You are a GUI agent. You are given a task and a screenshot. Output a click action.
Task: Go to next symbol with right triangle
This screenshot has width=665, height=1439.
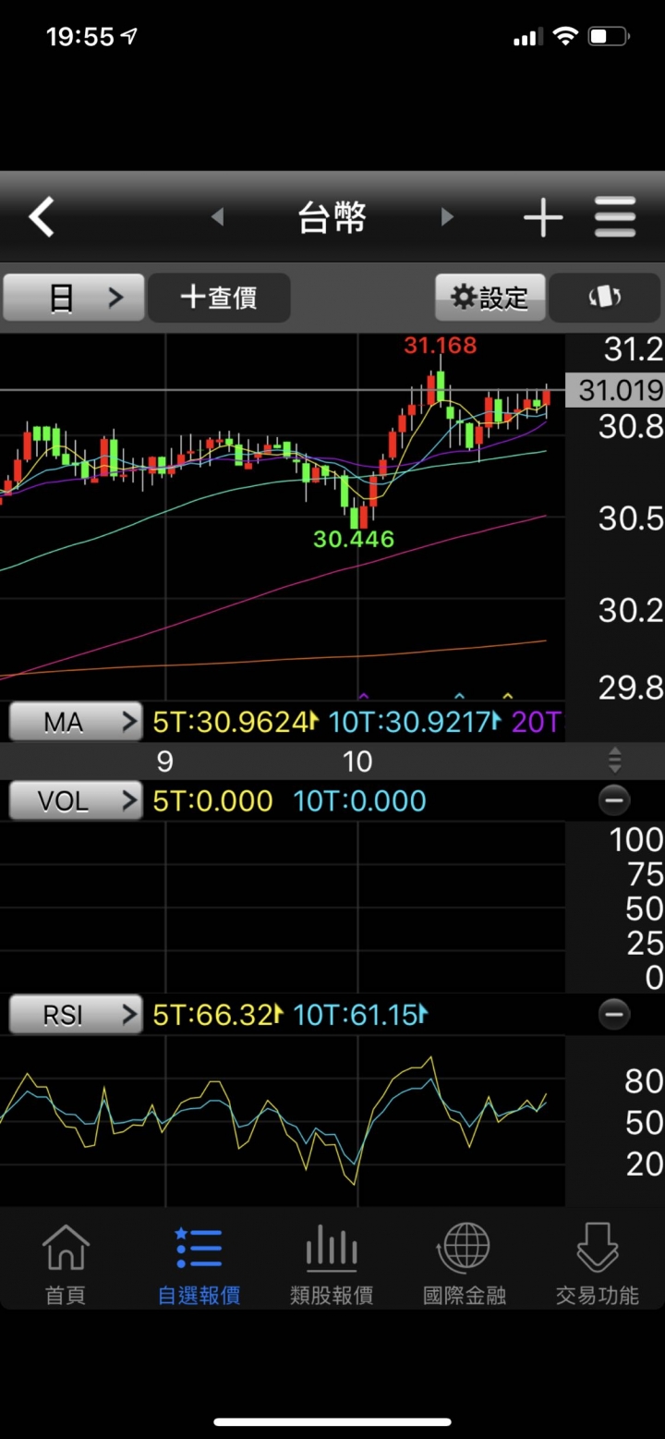(447, 217)
